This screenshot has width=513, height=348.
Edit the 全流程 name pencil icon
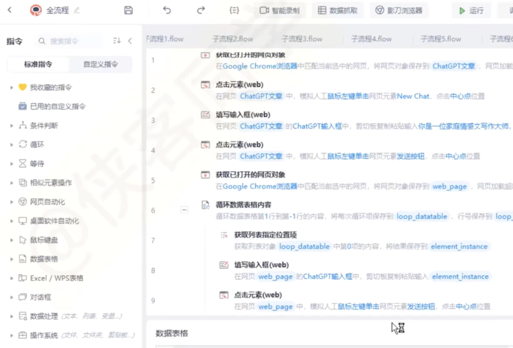(x=77, y=10)
